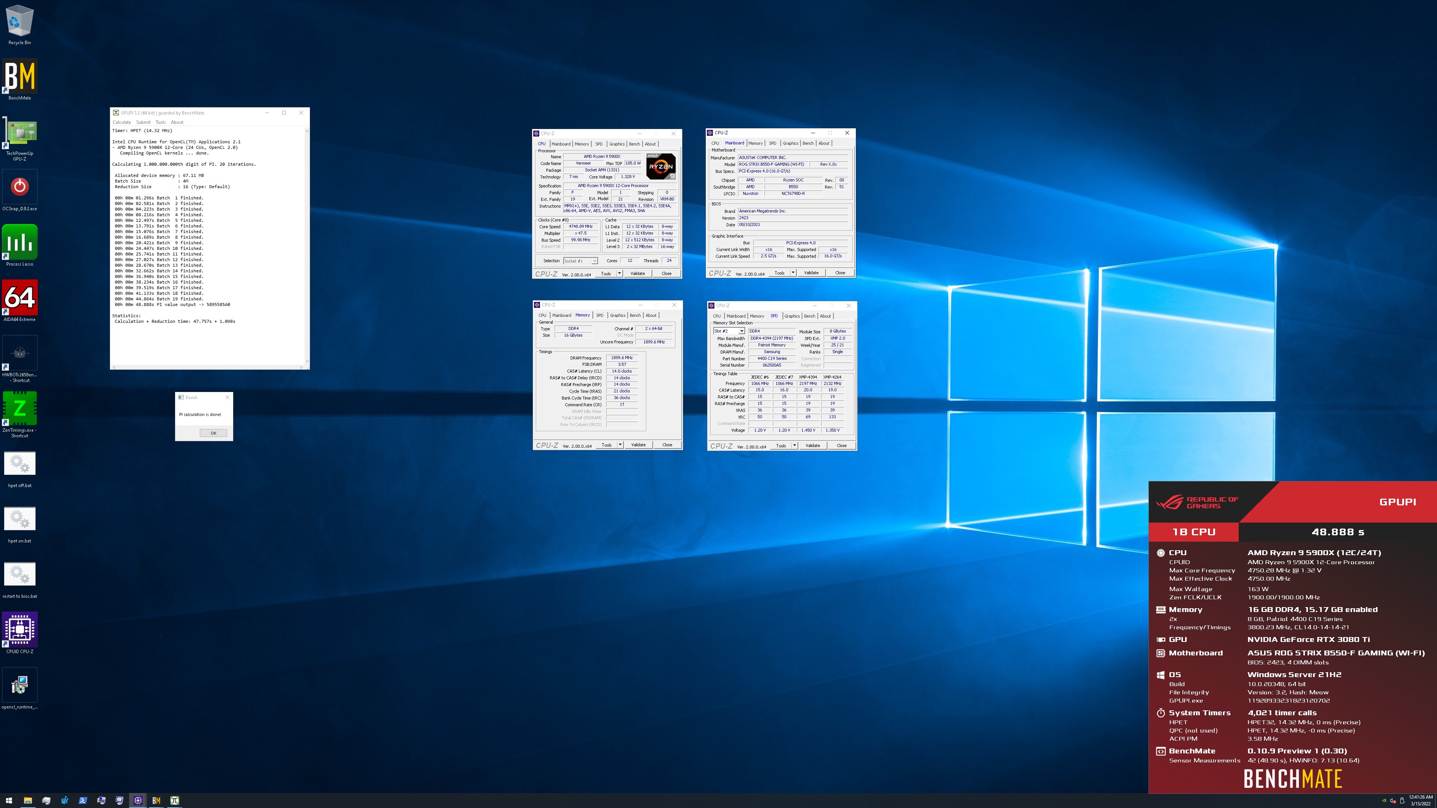1437x808 pixels.
Task: Open File Explorer from the taskbar
Action: pyautogui.click(x=27, y=801)
